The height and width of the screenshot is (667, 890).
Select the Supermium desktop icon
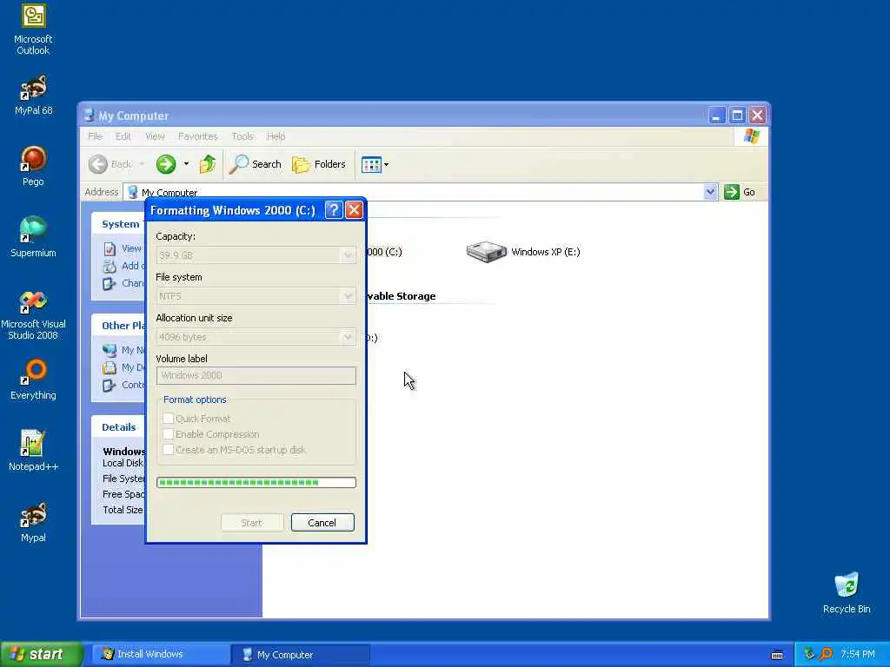coord(33,238)
